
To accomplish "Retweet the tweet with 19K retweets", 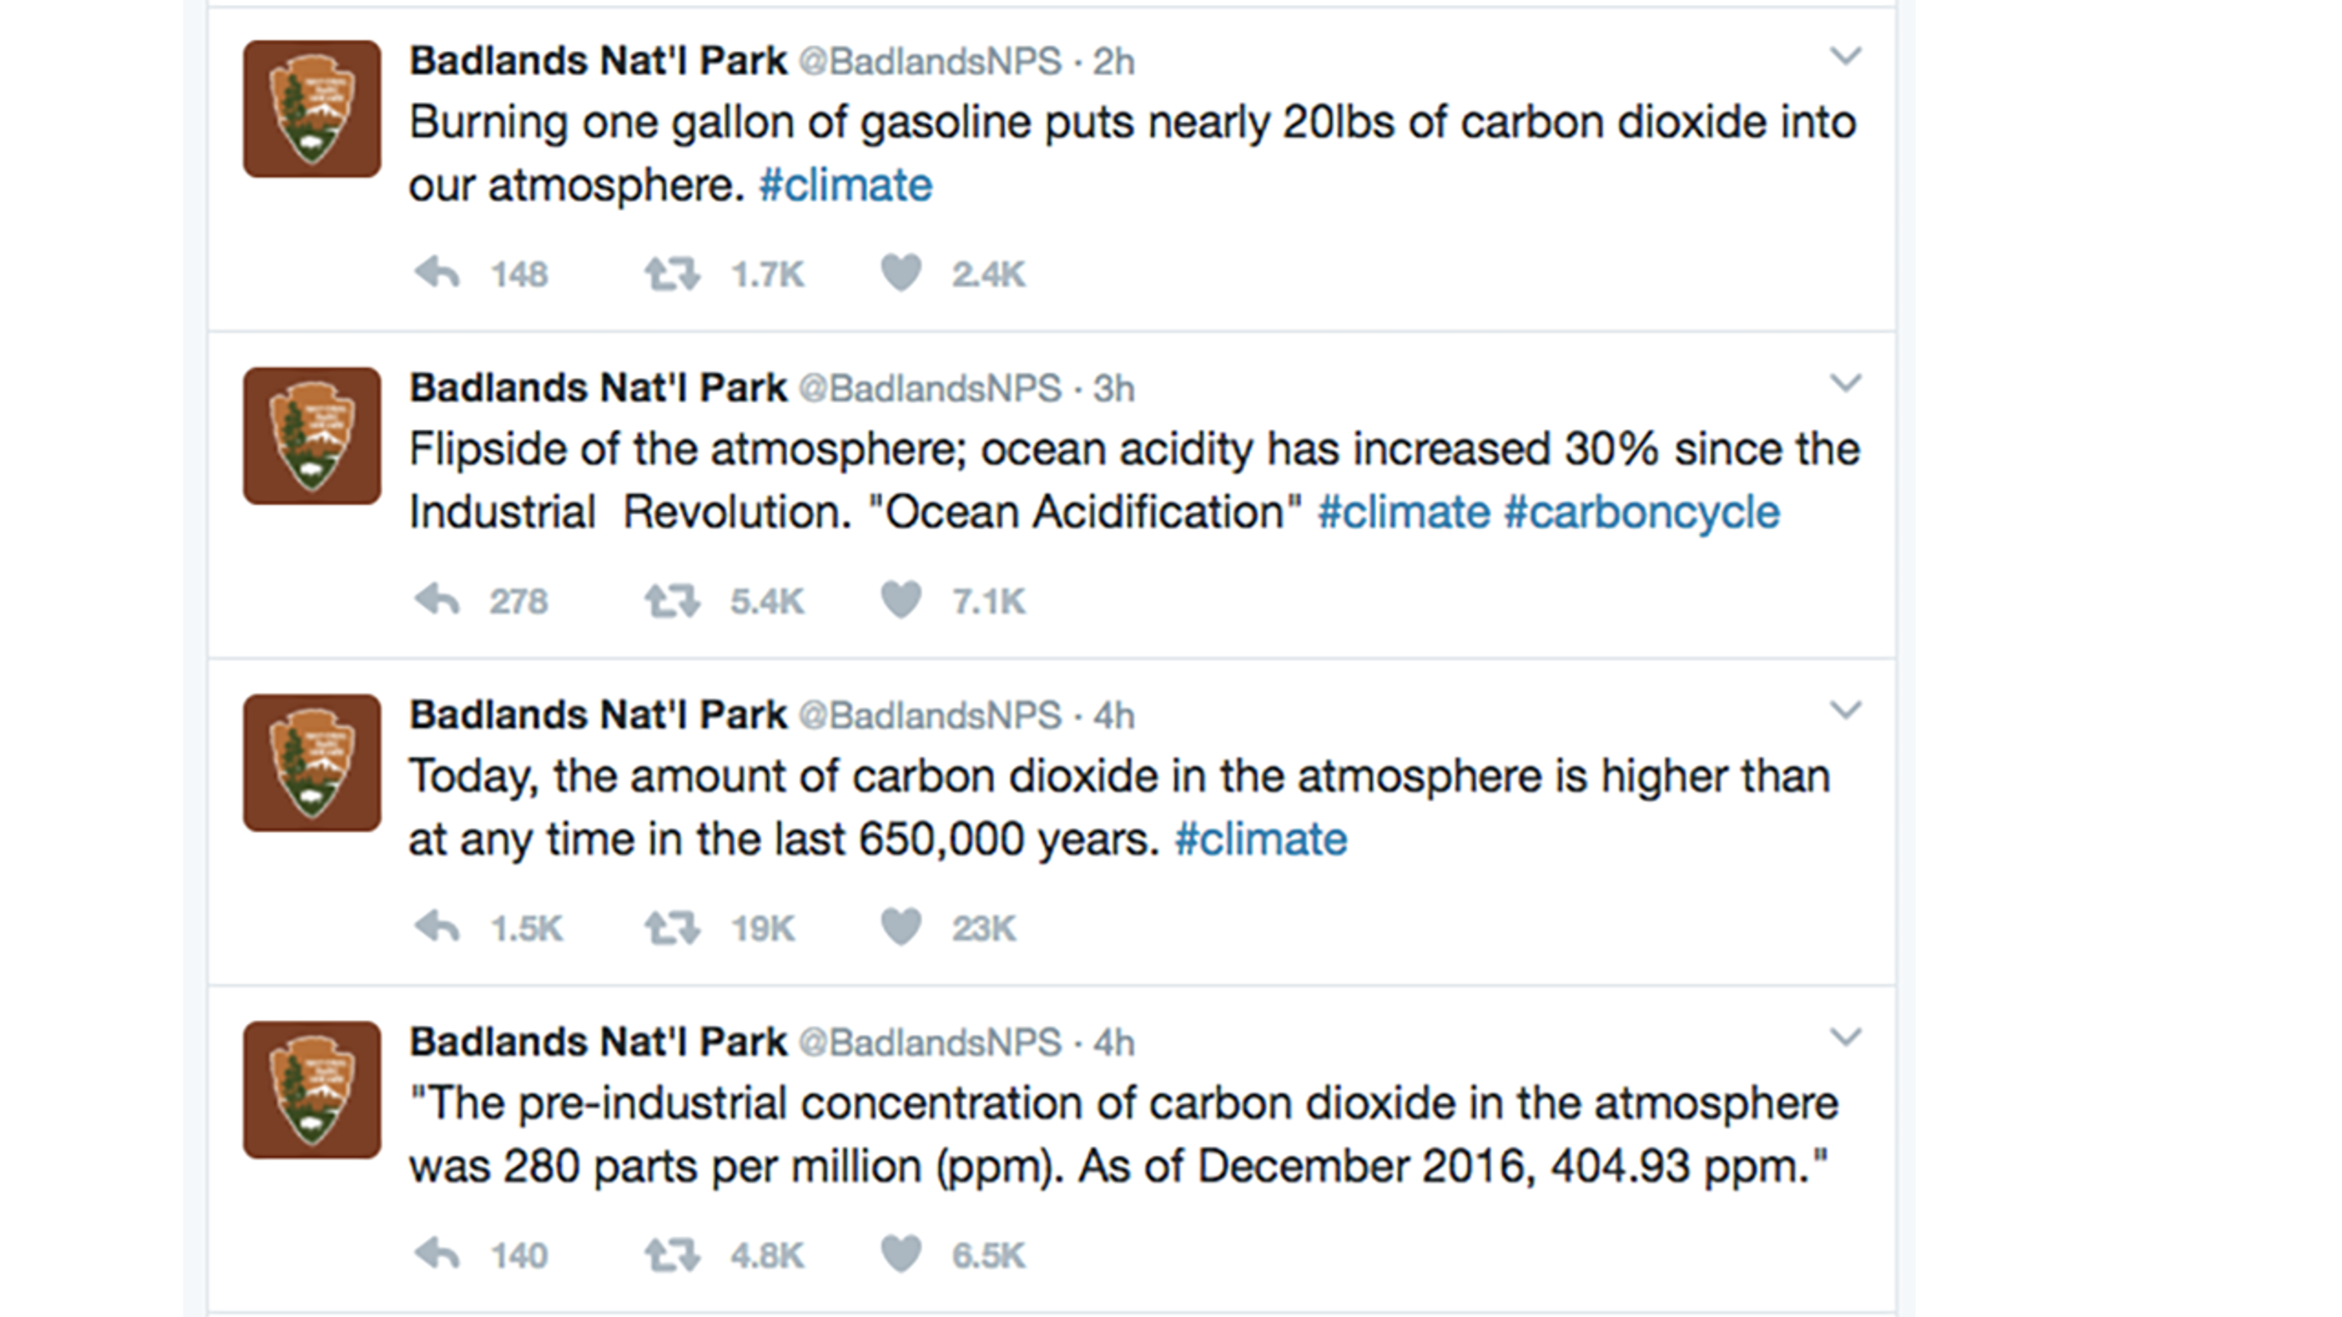I will coord(672,927).
